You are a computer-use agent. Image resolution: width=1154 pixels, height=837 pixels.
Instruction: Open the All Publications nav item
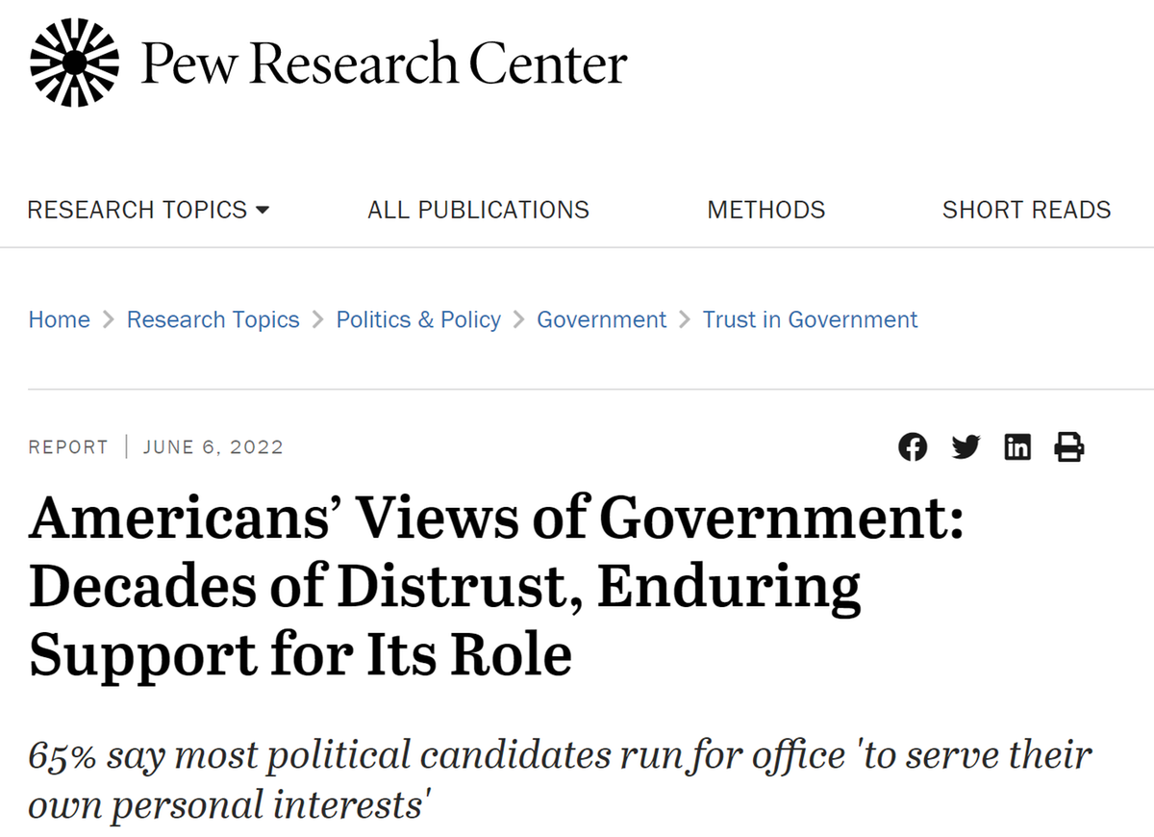(x=478, y=210)
